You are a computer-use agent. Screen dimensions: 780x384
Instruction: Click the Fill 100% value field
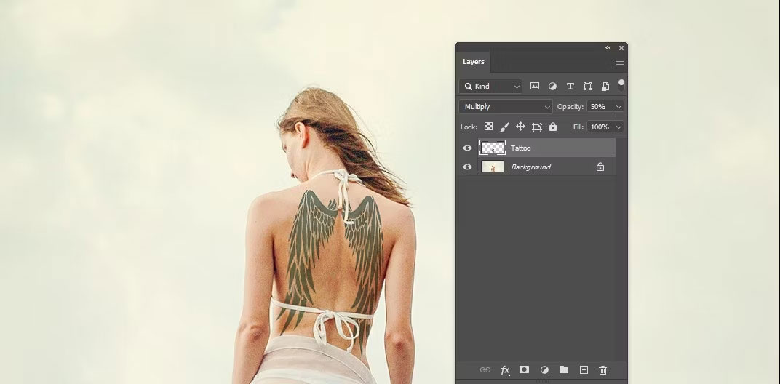[600, 127]
